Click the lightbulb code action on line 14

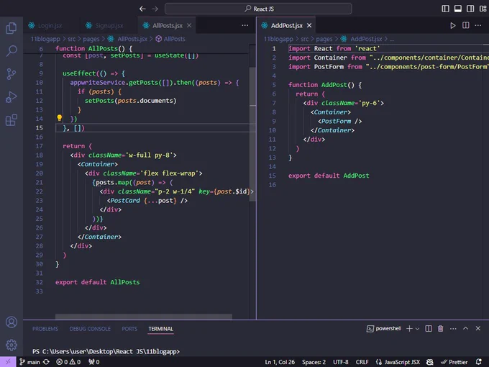59,118
